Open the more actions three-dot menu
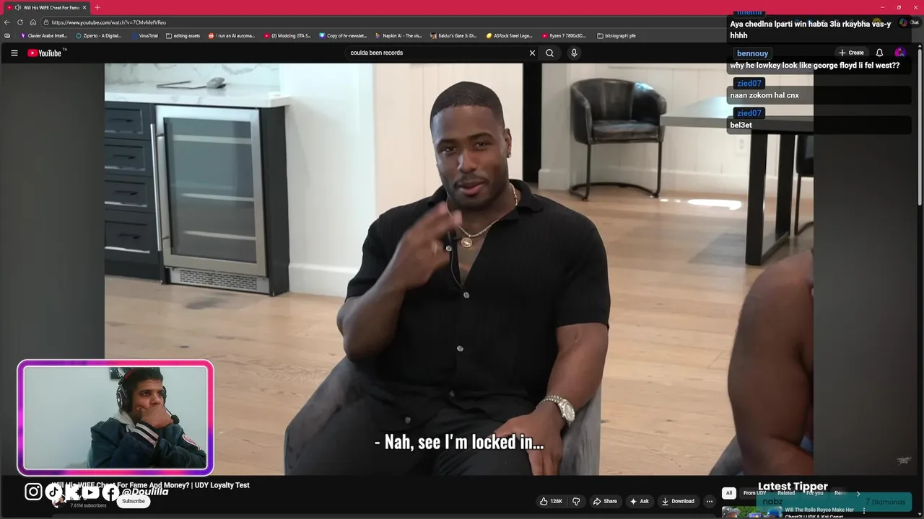 [x=710, y=501]
